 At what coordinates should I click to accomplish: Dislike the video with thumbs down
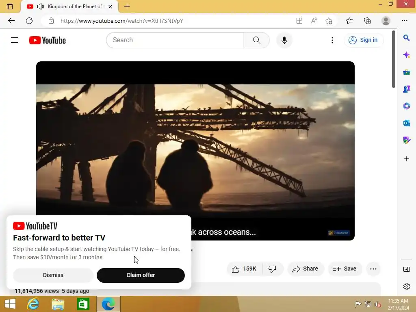[273, 269]
